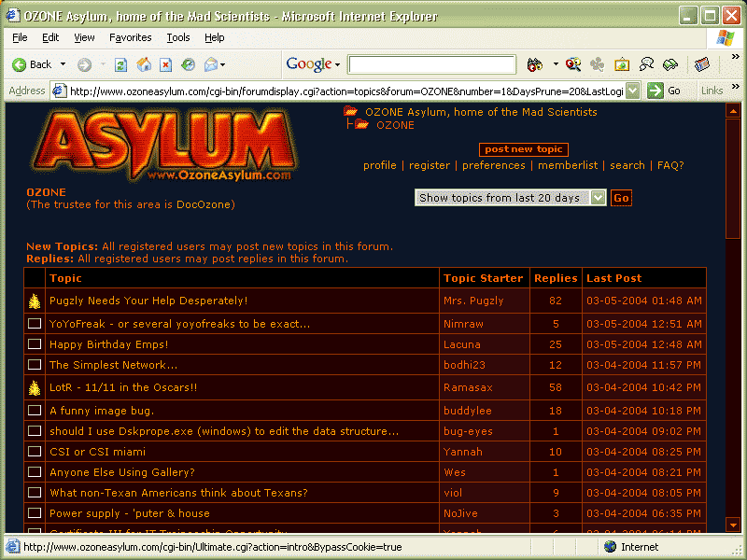
Task: Open the File menu
Action: 20,37
